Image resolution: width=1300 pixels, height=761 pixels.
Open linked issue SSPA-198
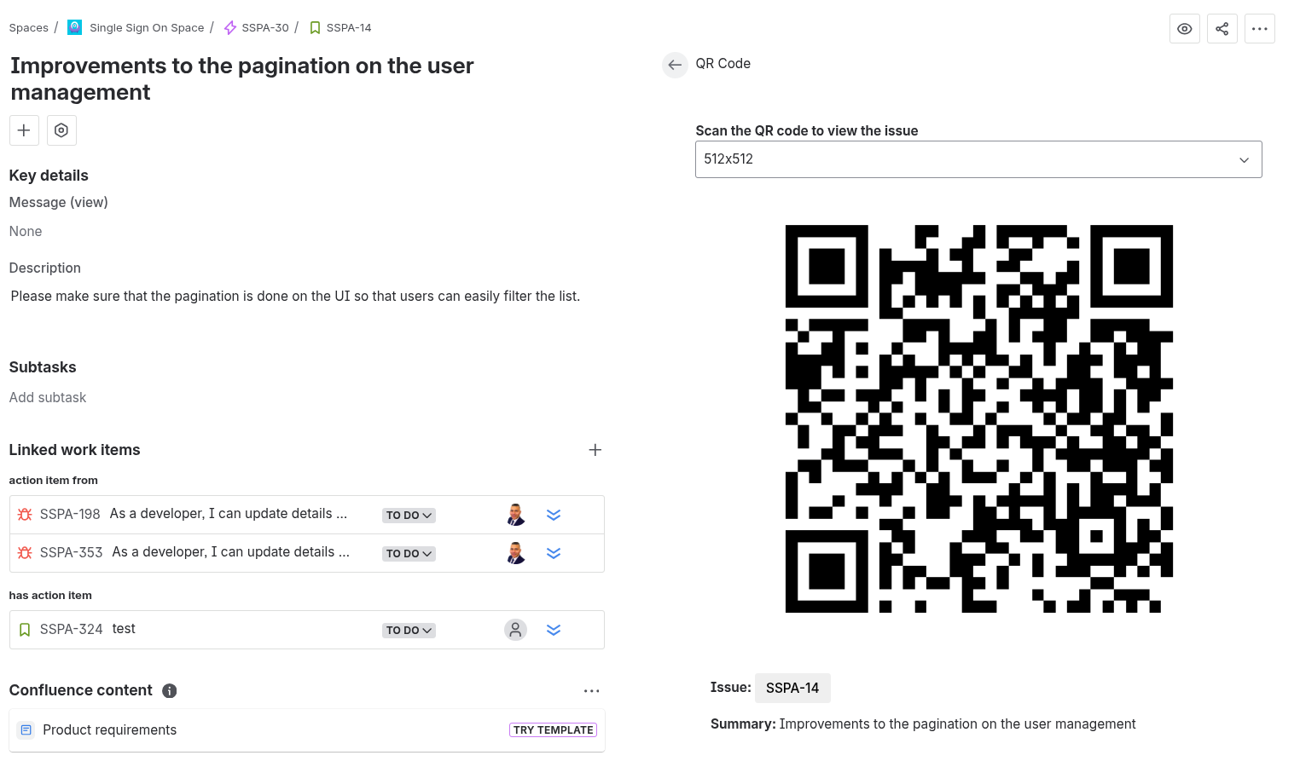click(x=70, y=514)
